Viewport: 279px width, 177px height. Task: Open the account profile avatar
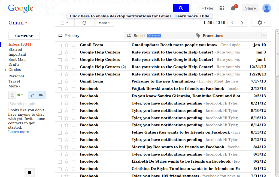point(266,8)
